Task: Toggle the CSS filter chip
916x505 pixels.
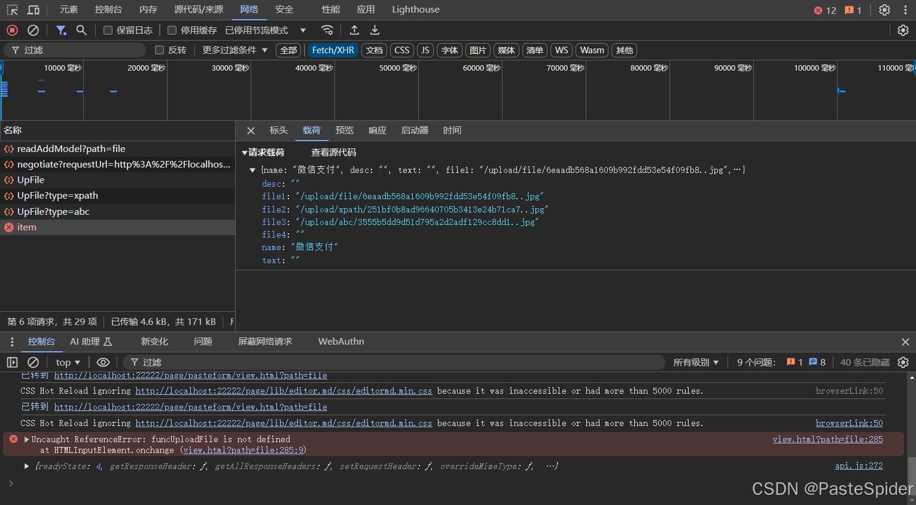Action: point(402,50)
